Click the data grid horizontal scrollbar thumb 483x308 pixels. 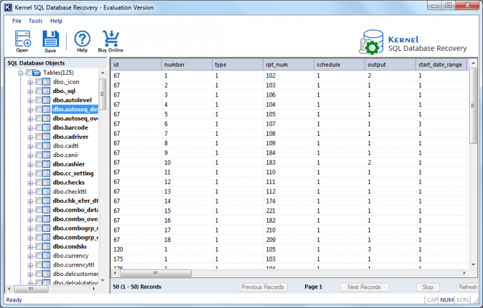pyautogui.click(x=156, y=273)
